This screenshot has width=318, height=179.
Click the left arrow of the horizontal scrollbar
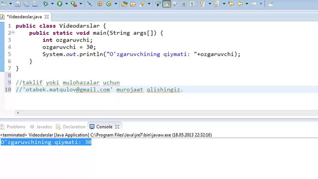pos(18,113)
